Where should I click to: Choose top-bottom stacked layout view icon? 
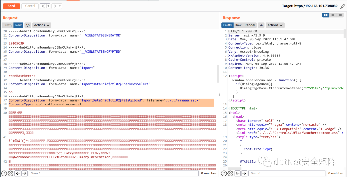[x=333, y=15]
